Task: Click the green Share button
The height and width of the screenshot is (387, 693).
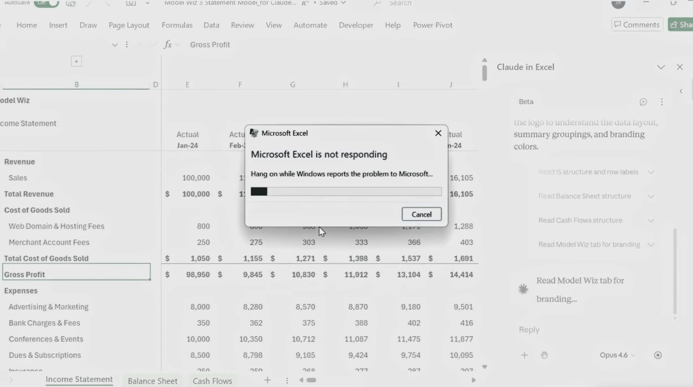Action: pyautogui.click(x=680, y=25)
